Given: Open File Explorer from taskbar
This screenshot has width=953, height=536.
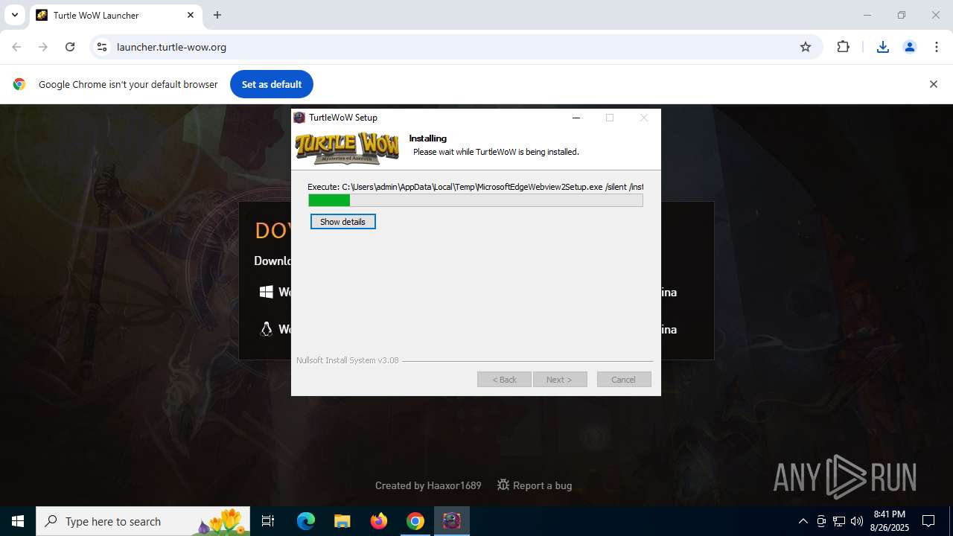Looking at the screenshot, I should pyautogui.click(x=342, y=521).
